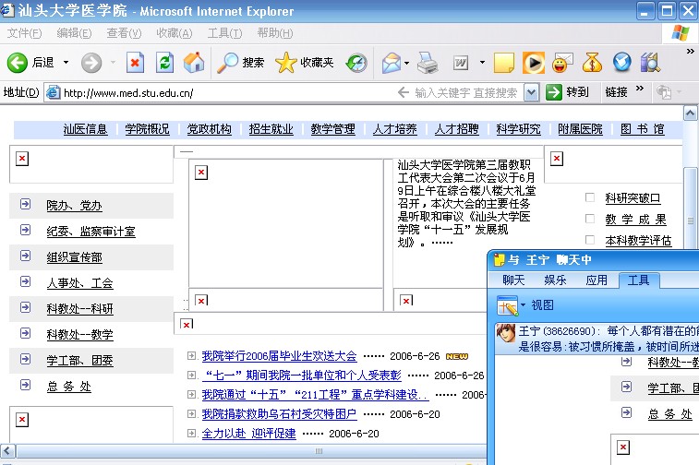This screenshot has width=699, height=465.
Task: Expand toolbar overflow chevron at top right
Action: [690, 52]
